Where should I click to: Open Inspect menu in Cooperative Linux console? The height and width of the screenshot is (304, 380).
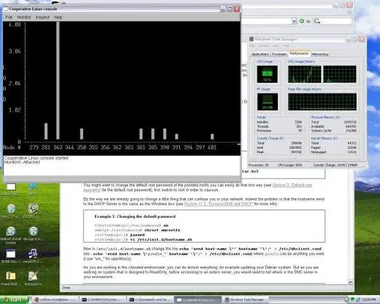[x=42, y=18]
